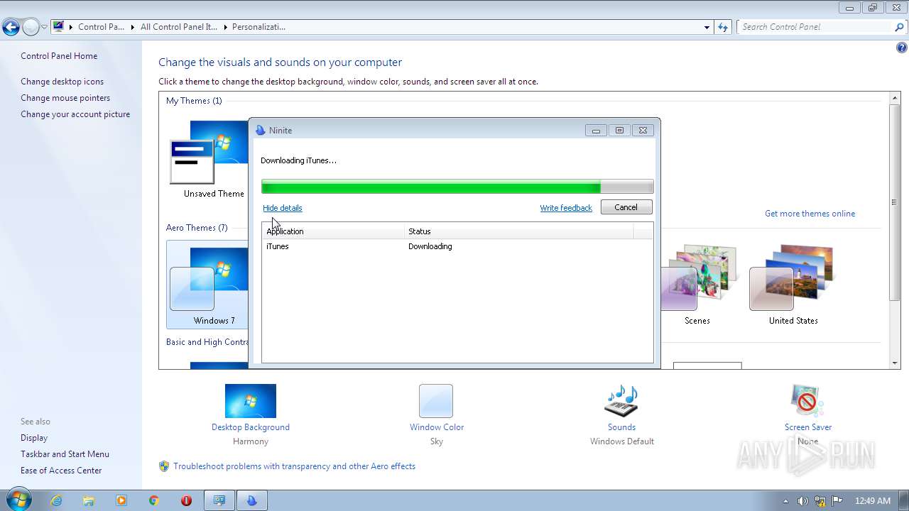Switch to Ninite taskbar button

[x=251, y=500]
